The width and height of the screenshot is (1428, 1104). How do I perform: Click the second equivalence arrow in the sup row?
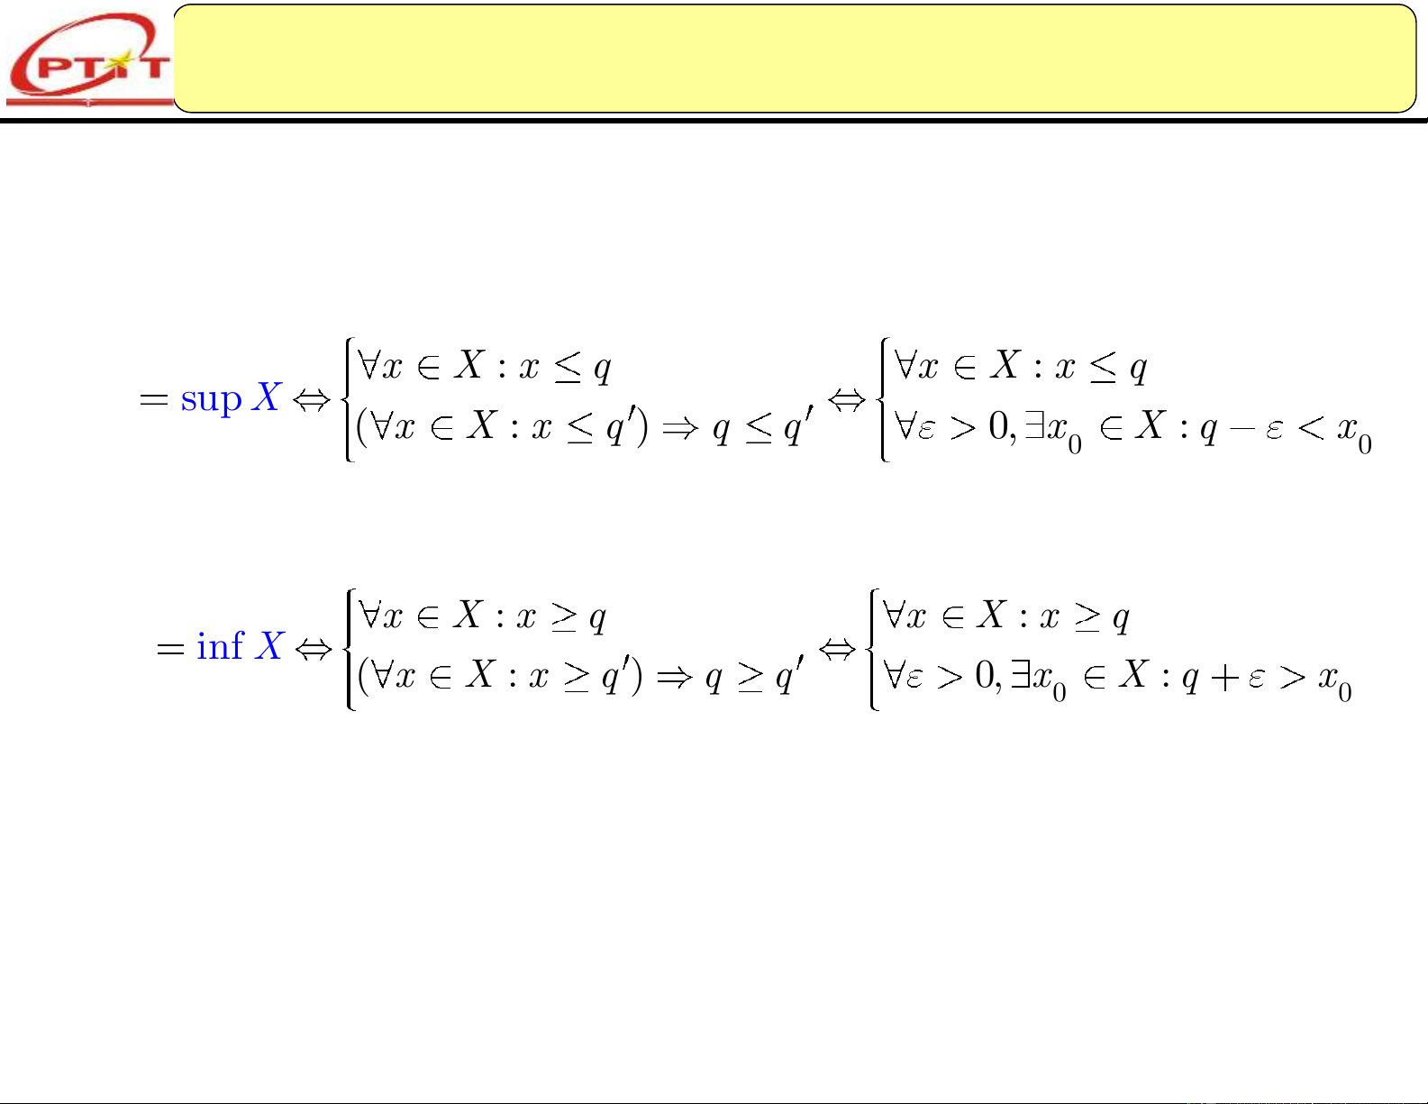(846, 400)
